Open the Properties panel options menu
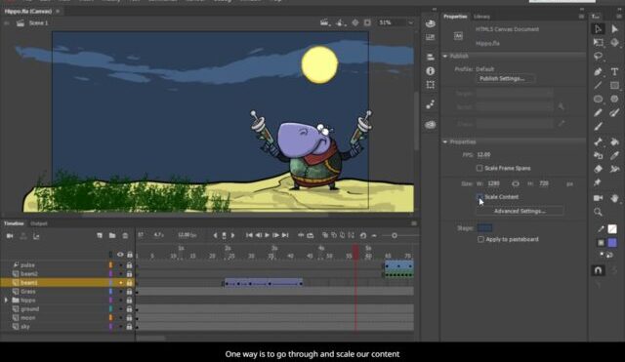Viewport: 625px width, 362px height. click(x=581, y=17)
